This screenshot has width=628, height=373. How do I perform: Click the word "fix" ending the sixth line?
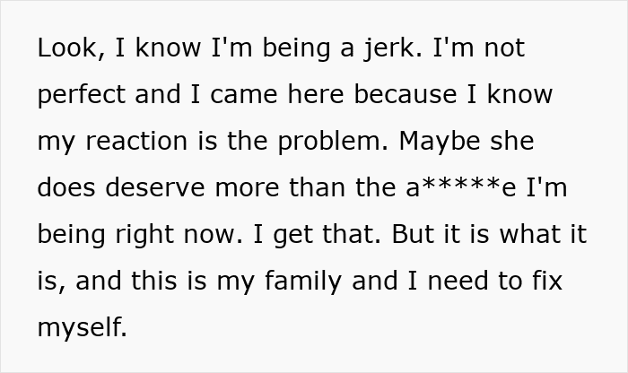[x=543, y=282]
